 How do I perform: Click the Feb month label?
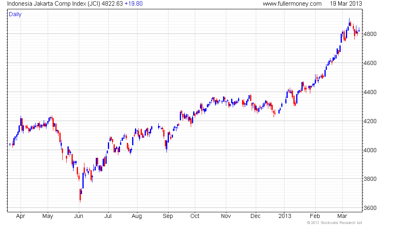tap(315, 216)
